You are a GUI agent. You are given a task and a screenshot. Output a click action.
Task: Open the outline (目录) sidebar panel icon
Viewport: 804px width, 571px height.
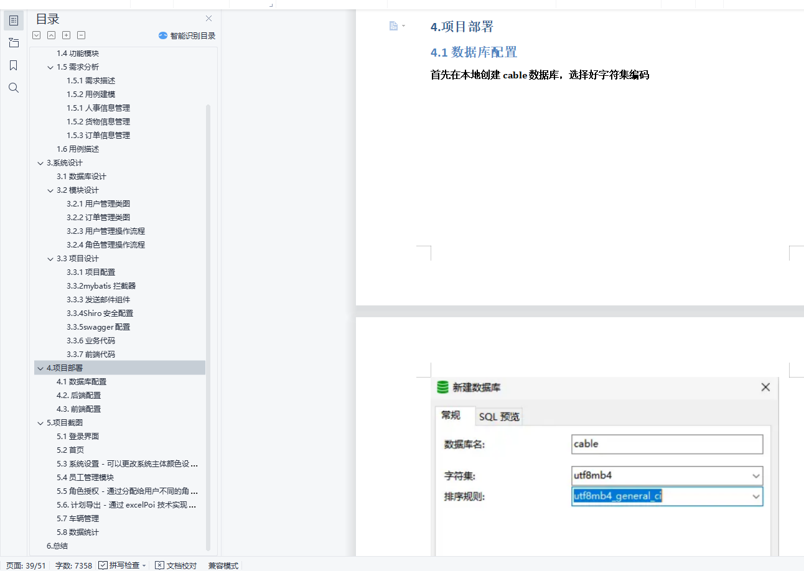pos(14,21)
